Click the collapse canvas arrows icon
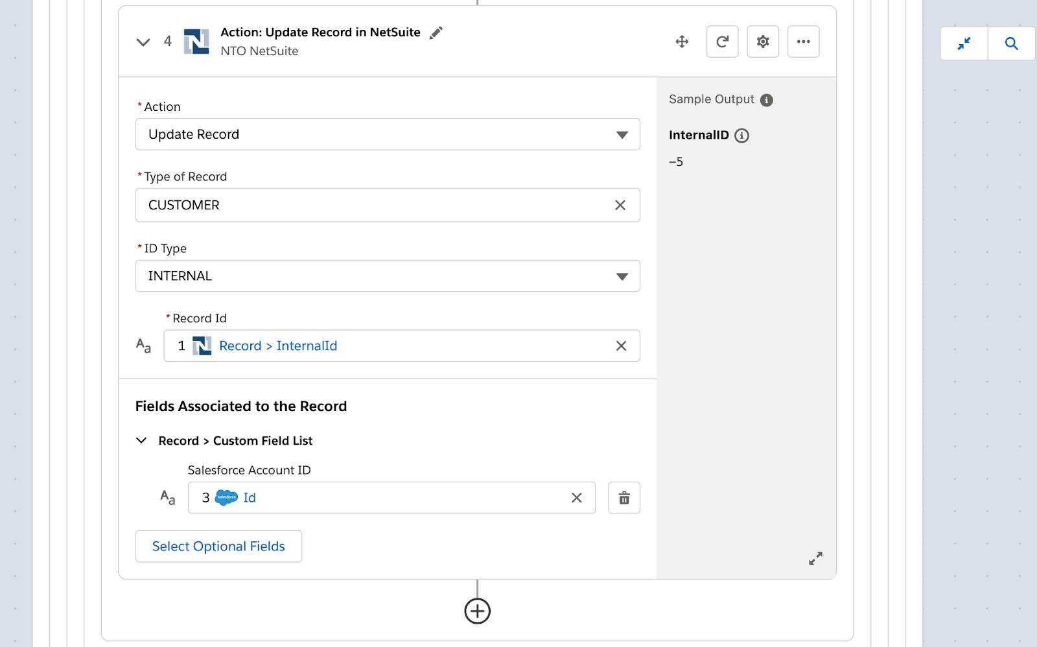The height and width of the screenshot is (647, 1037). click(964, 43)
